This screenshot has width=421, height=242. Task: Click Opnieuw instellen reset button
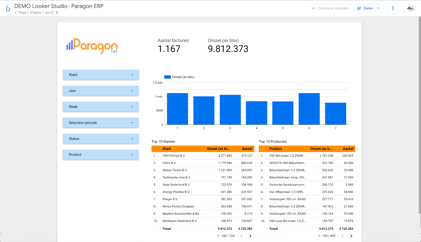click(330, 8)
